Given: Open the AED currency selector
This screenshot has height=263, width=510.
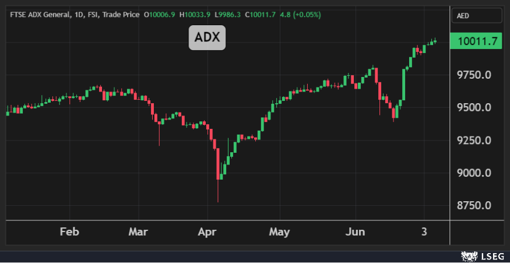Looking at the screenshot, I should [476, 16].
